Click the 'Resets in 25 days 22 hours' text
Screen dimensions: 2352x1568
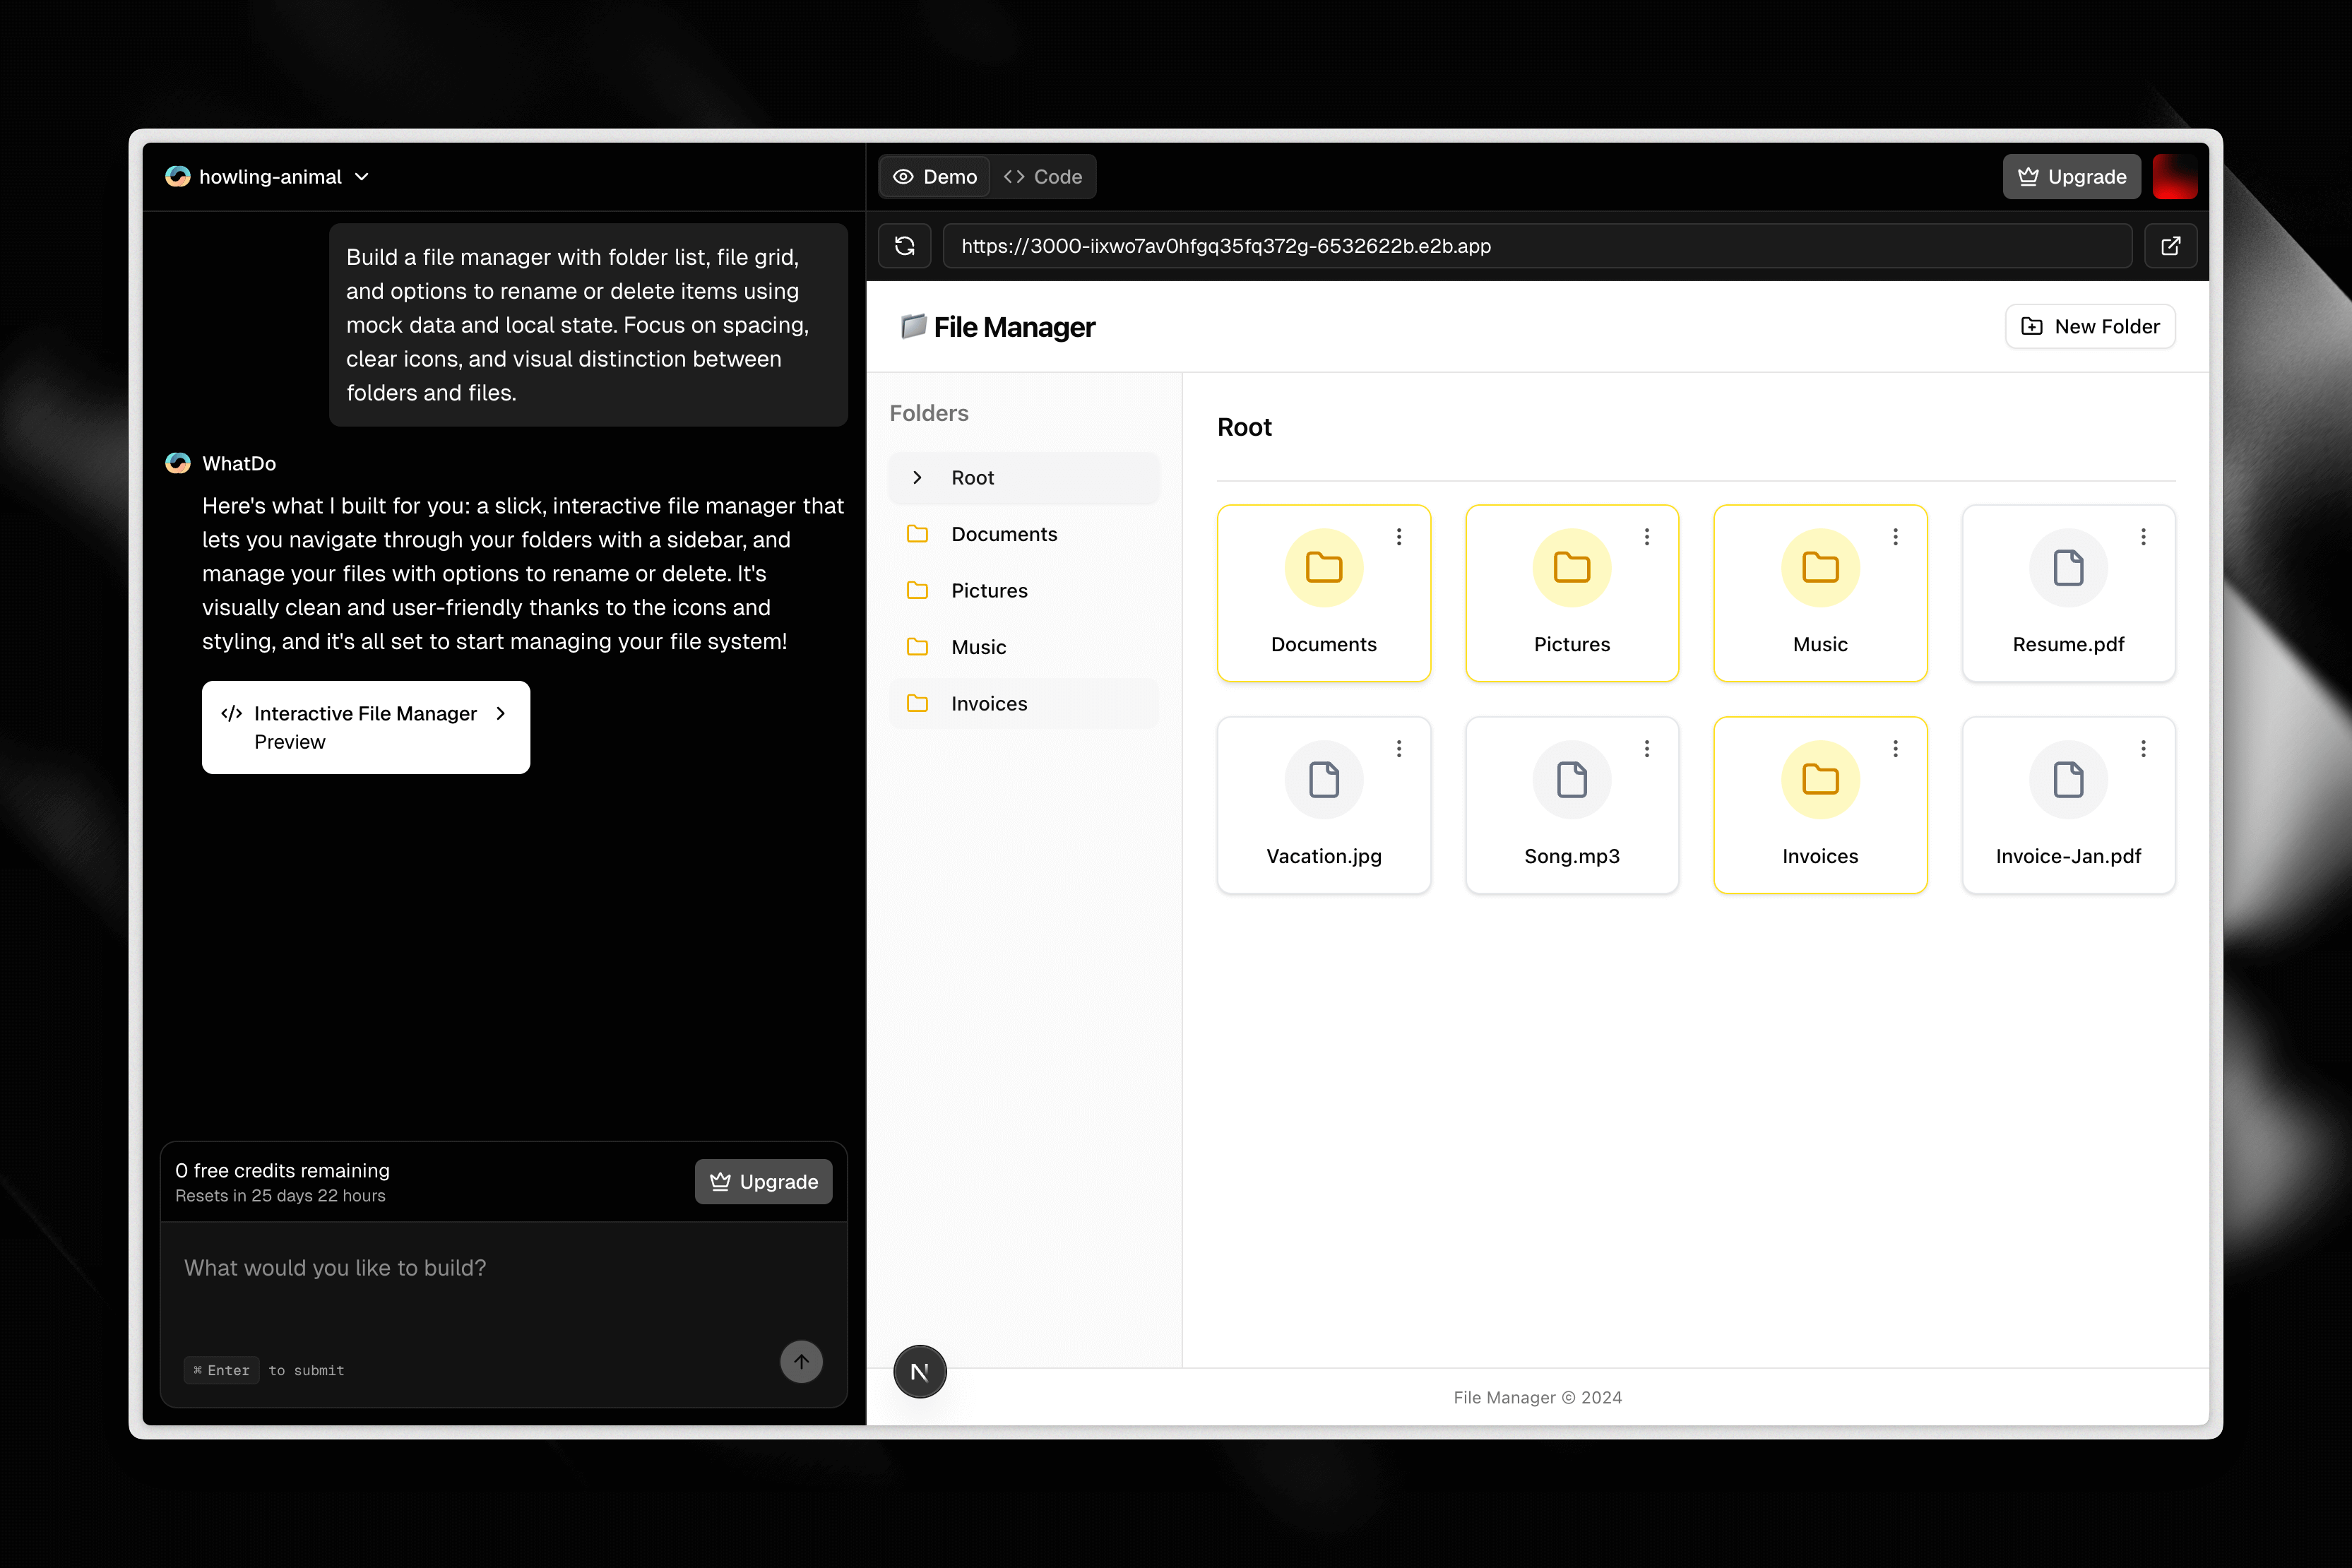point(280,1196)
